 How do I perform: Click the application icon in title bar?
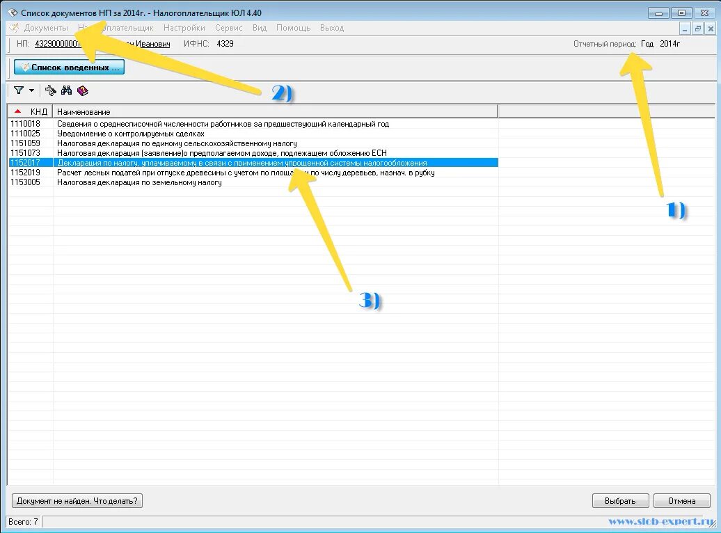[x=13, y=13]
